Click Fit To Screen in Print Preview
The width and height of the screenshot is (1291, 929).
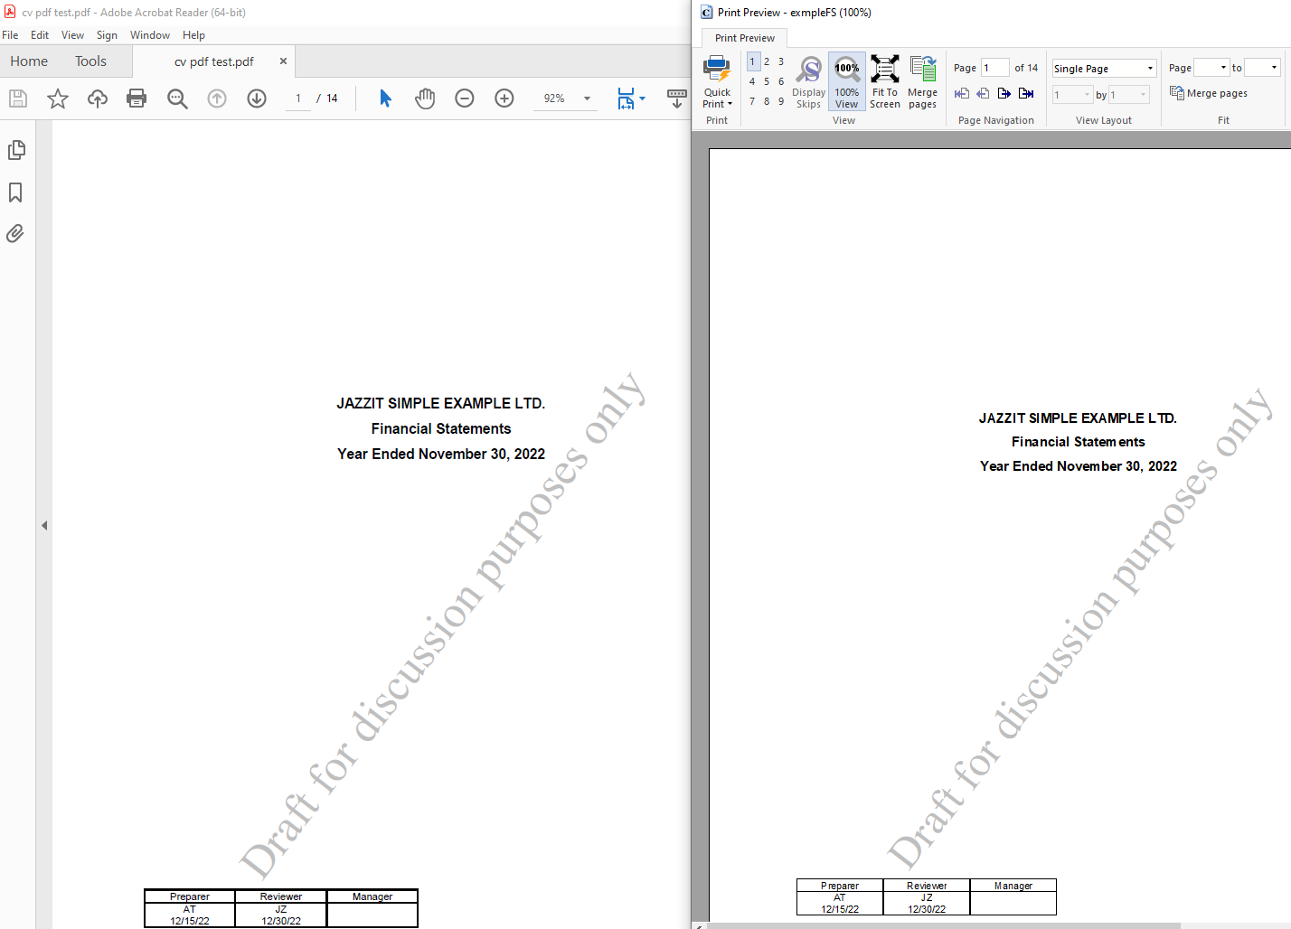884,81
